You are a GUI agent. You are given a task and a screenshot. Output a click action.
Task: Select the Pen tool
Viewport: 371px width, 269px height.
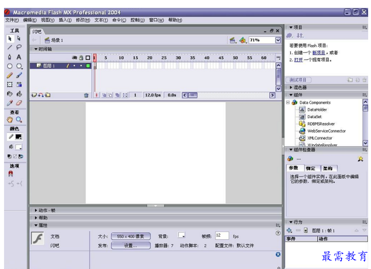click(x=10, y=57)
